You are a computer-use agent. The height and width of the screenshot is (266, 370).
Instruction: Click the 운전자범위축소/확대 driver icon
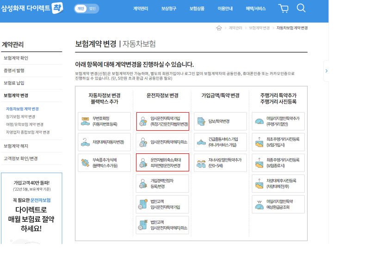click(x=143, y=163)
